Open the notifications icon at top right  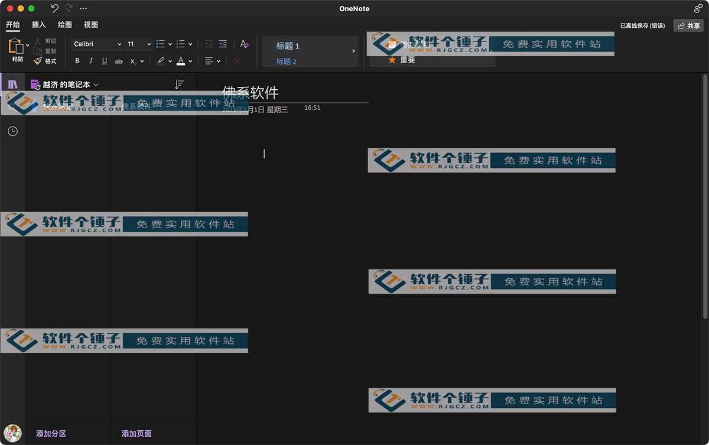coord(698,8)
